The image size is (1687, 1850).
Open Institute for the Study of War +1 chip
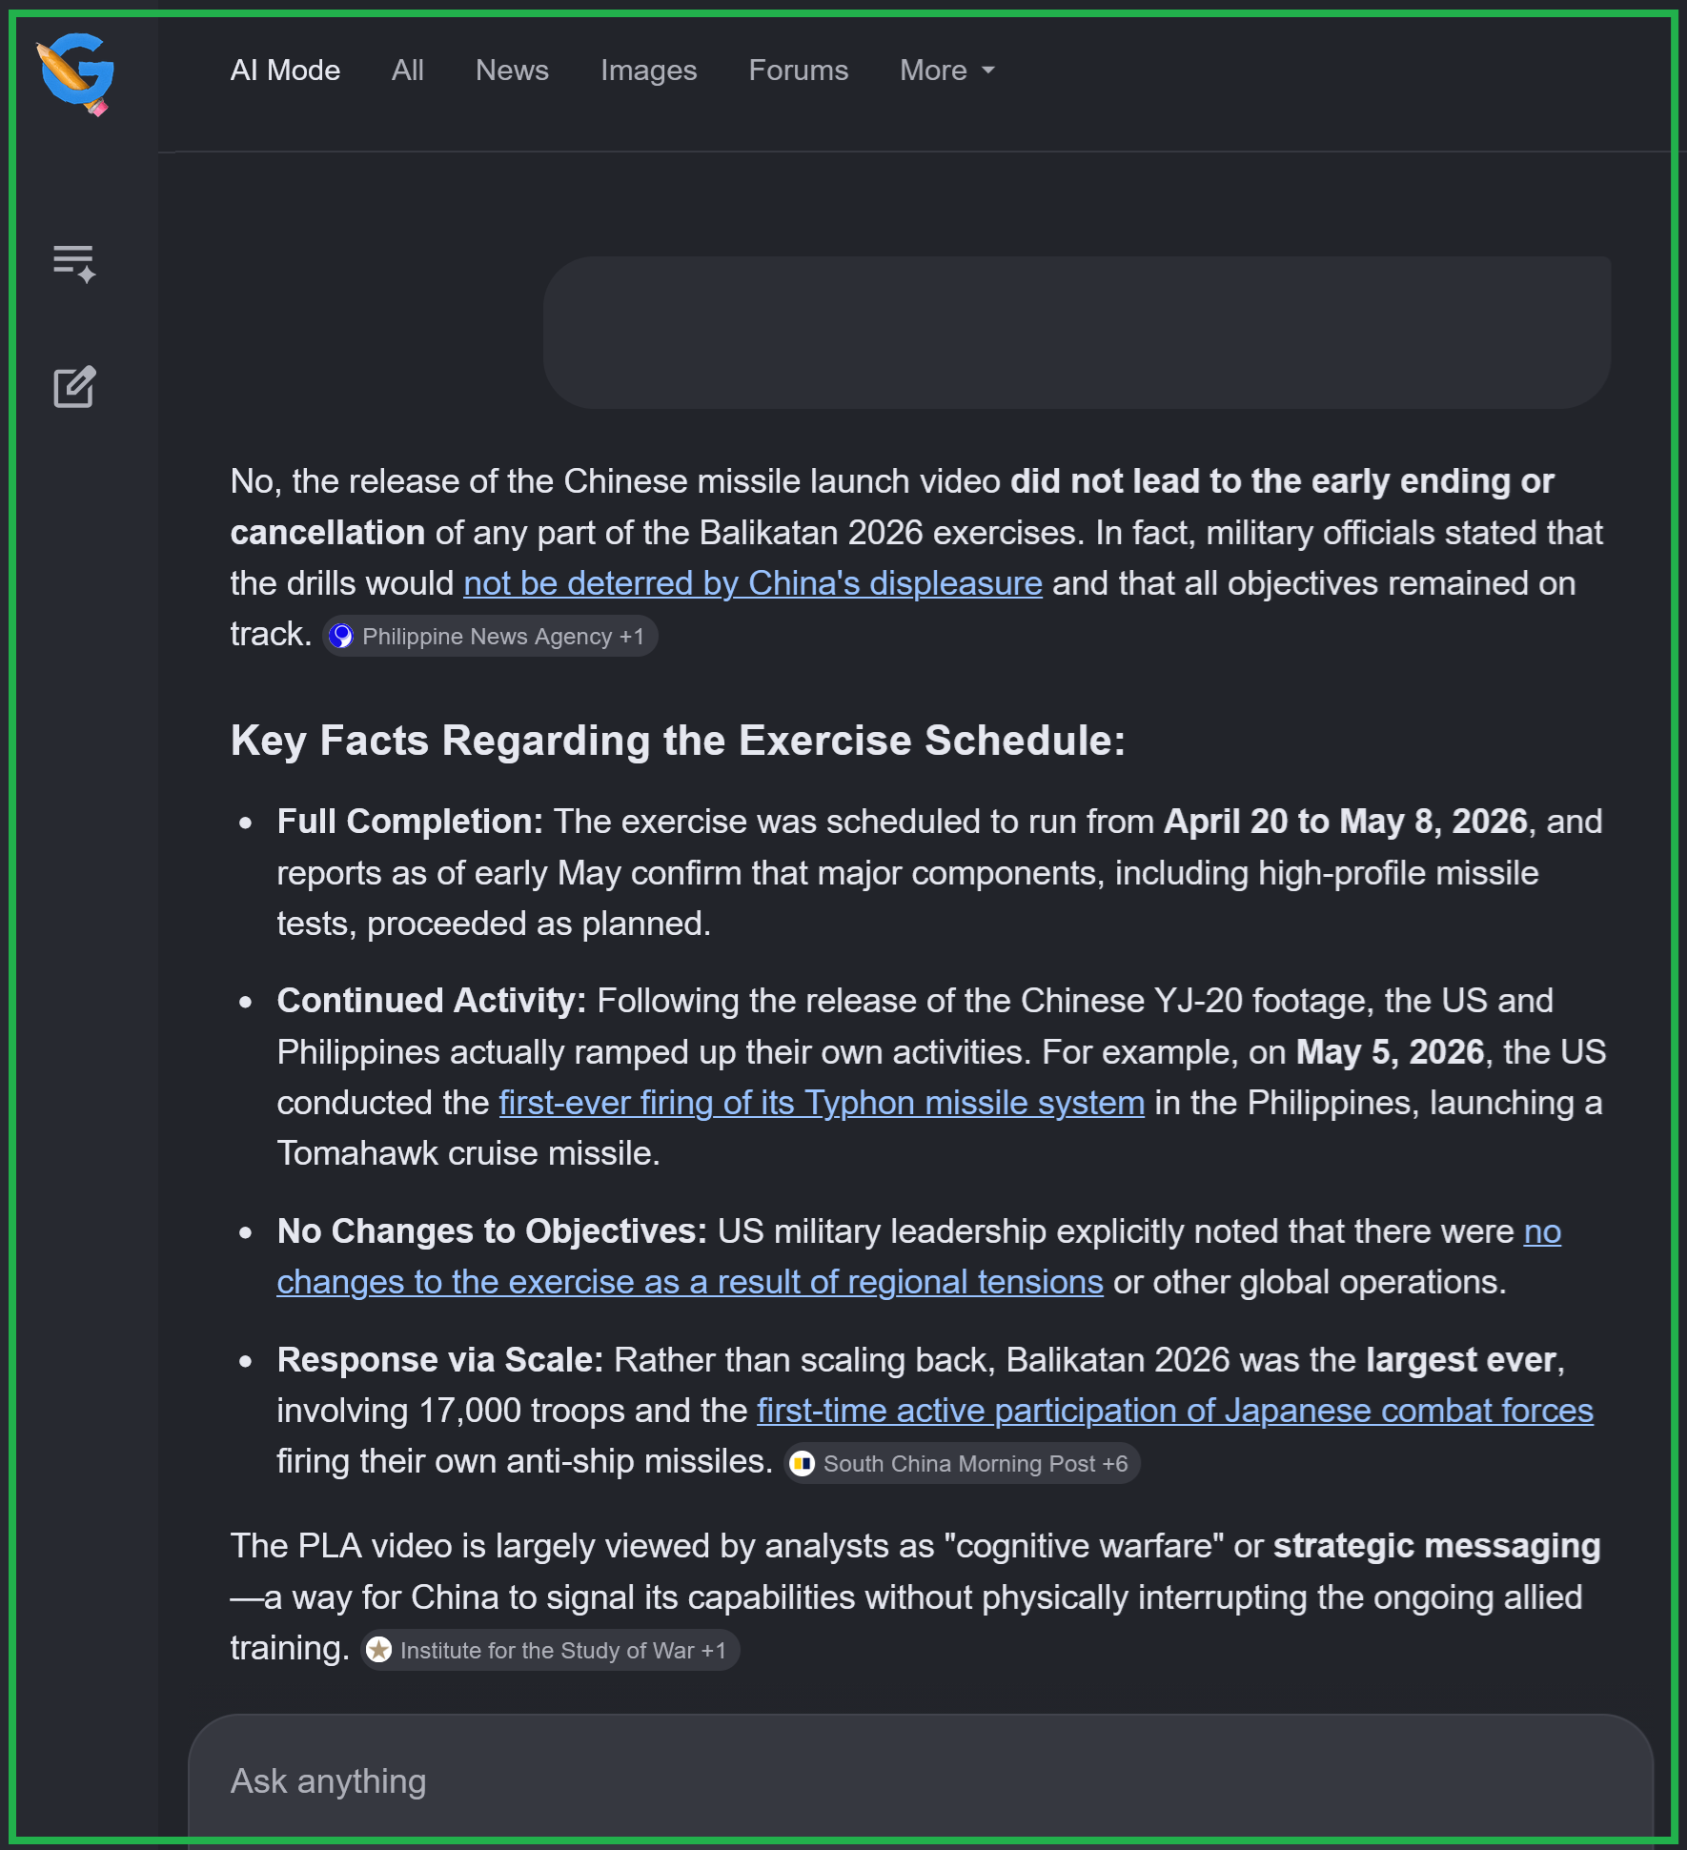pos(550,1650)
